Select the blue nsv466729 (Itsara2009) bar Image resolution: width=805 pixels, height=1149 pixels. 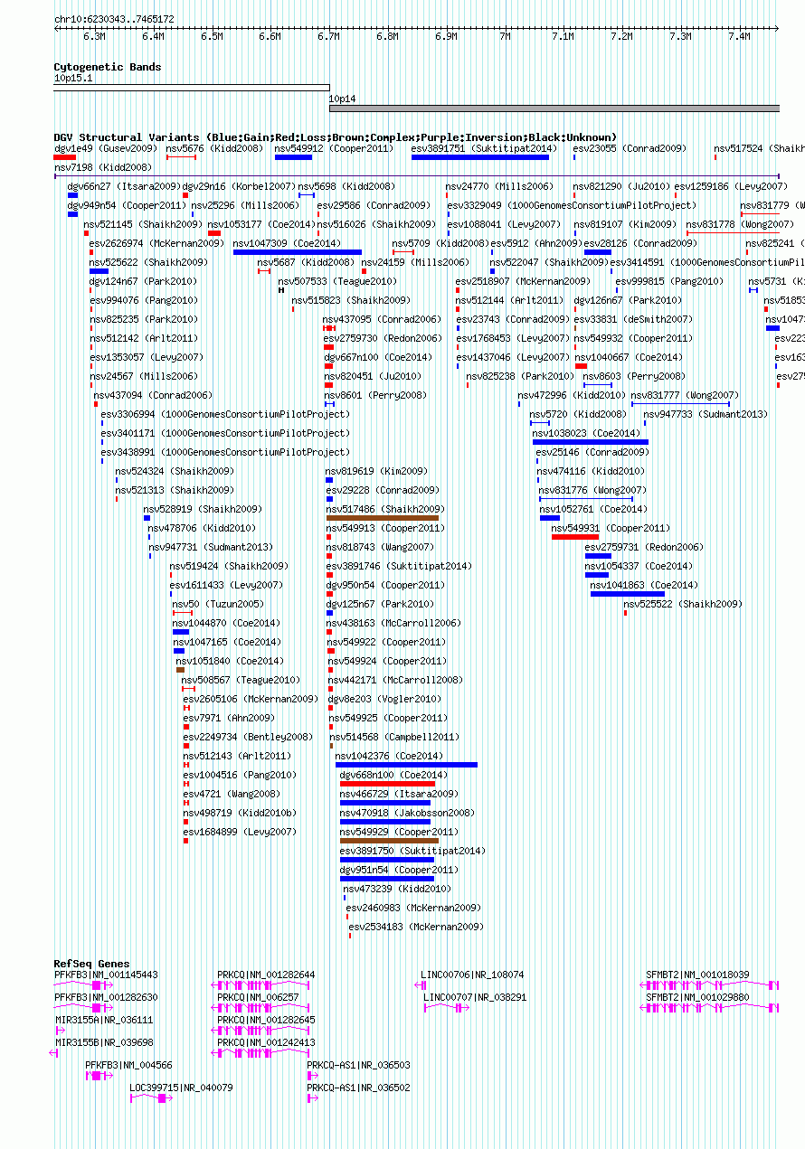click(385, 803)
